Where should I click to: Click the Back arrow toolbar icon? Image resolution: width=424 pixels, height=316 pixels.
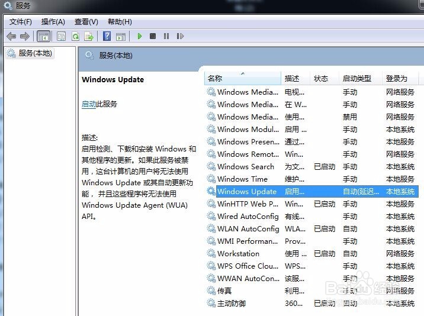[11, 36]
